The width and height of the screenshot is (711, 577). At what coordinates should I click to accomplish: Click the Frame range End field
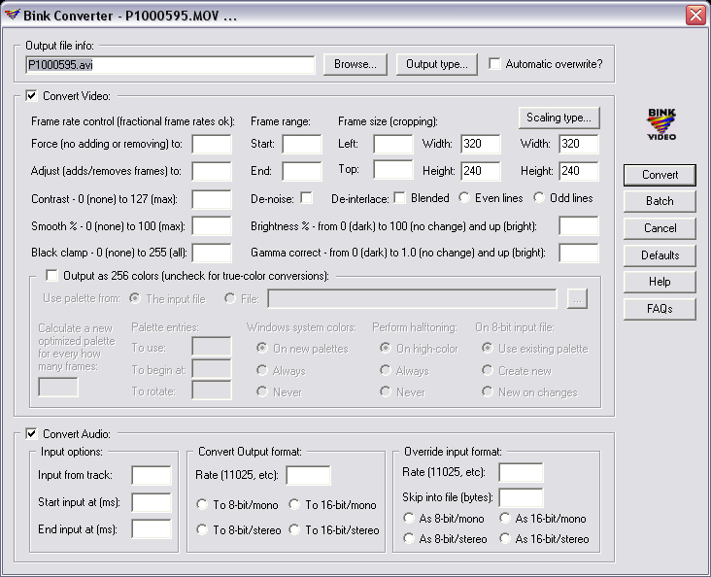pyautogui.click(x=302, y=172)
